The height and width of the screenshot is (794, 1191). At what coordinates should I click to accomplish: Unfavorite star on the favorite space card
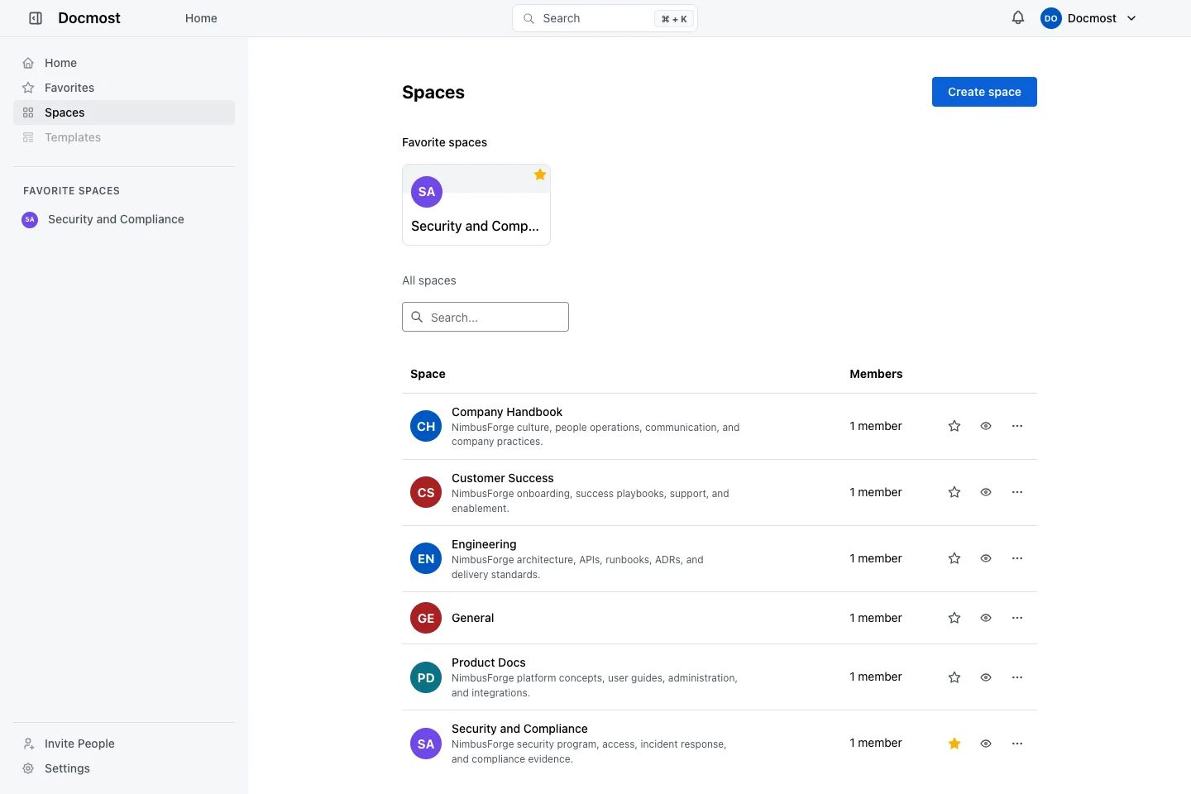point(540,175)
